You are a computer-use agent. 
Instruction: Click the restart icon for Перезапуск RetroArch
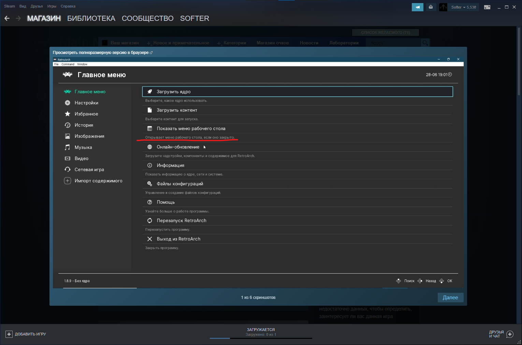pyautogui.click(x=149, y=221)
